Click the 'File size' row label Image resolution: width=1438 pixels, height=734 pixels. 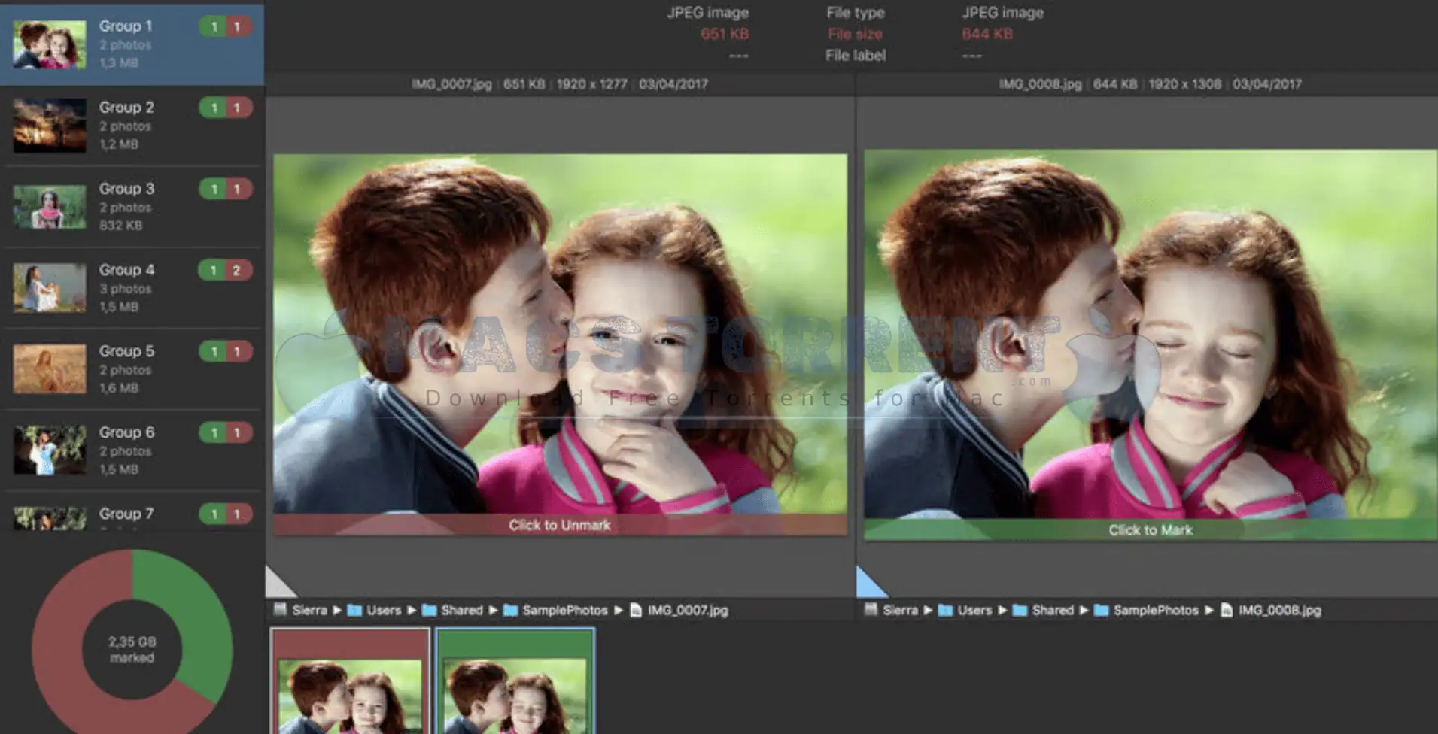(x=856, y=34)
